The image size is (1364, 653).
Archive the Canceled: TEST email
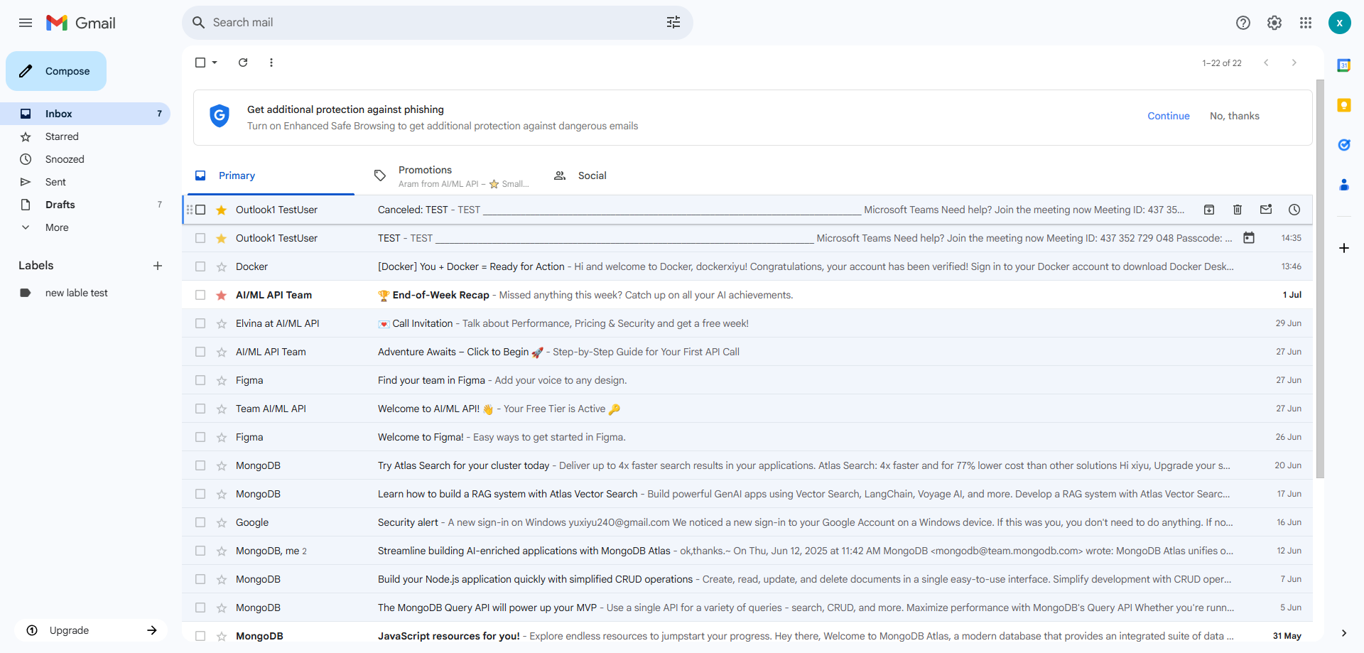coord(1209,210)
